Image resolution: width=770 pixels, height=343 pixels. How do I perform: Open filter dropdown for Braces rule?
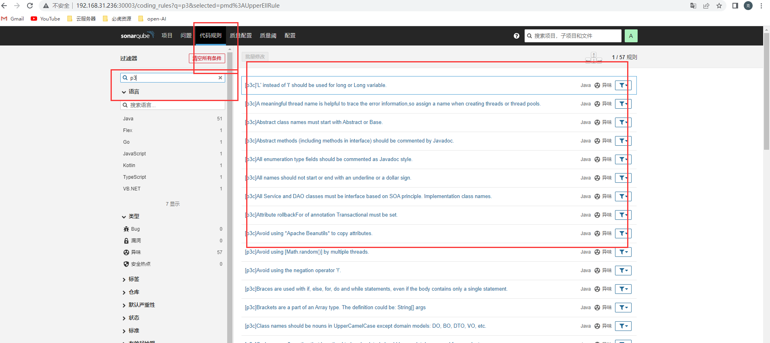click(x=623, y=289)
